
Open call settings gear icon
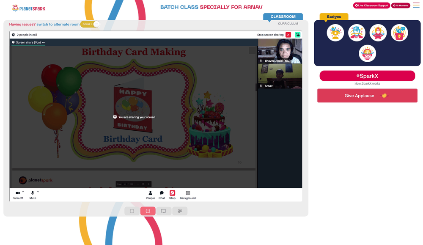13,35
